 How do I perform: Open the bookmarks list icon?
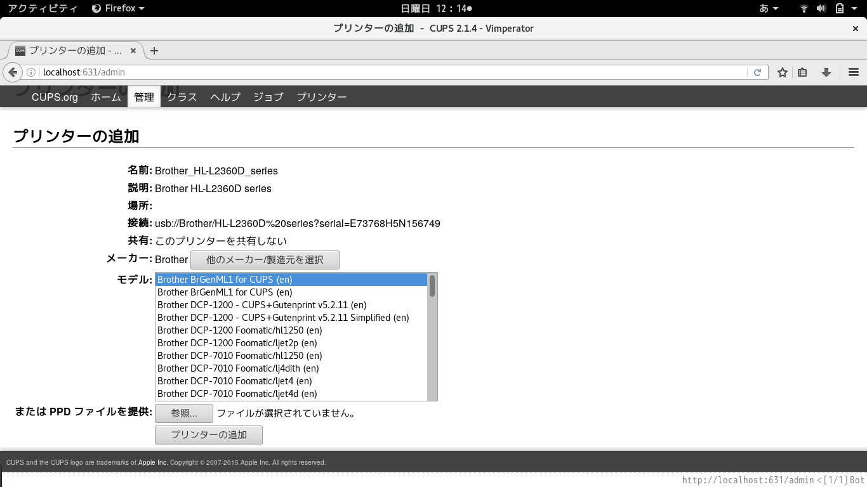[x=802, y=72]
